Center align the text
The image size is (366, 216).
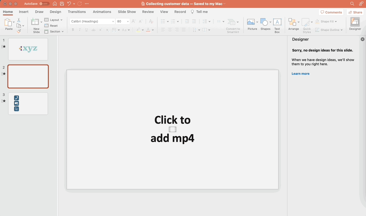tap(170, 30)
